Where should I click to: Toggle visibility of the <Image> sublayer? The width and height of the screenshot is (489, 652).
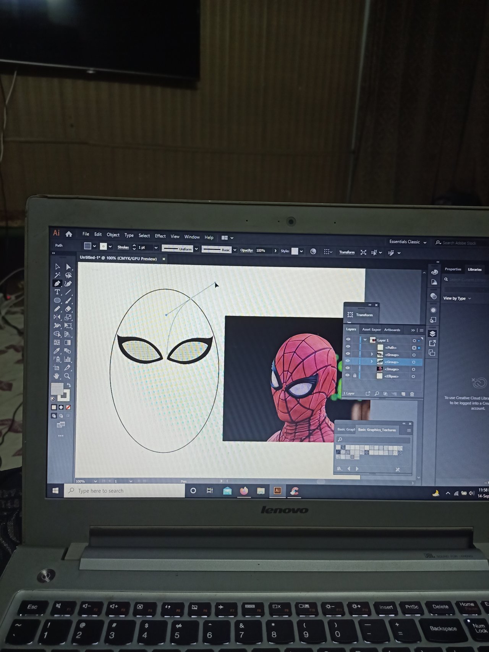(348, 368)
